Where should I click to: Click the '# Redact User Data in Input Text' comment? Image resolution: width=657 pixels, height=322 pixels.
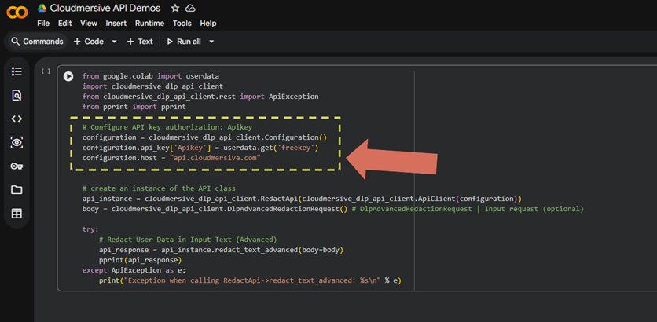tap(188, 240)
